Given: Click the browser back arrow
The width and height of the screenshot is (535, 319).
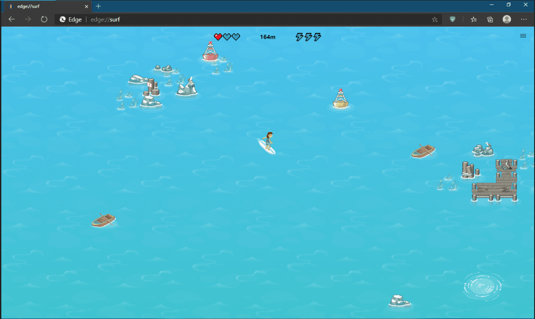Looking at the screenshot, I should 12,20.
